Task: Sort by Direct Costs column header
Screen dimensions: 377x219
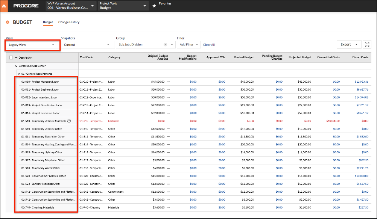Action: point(360,57)
